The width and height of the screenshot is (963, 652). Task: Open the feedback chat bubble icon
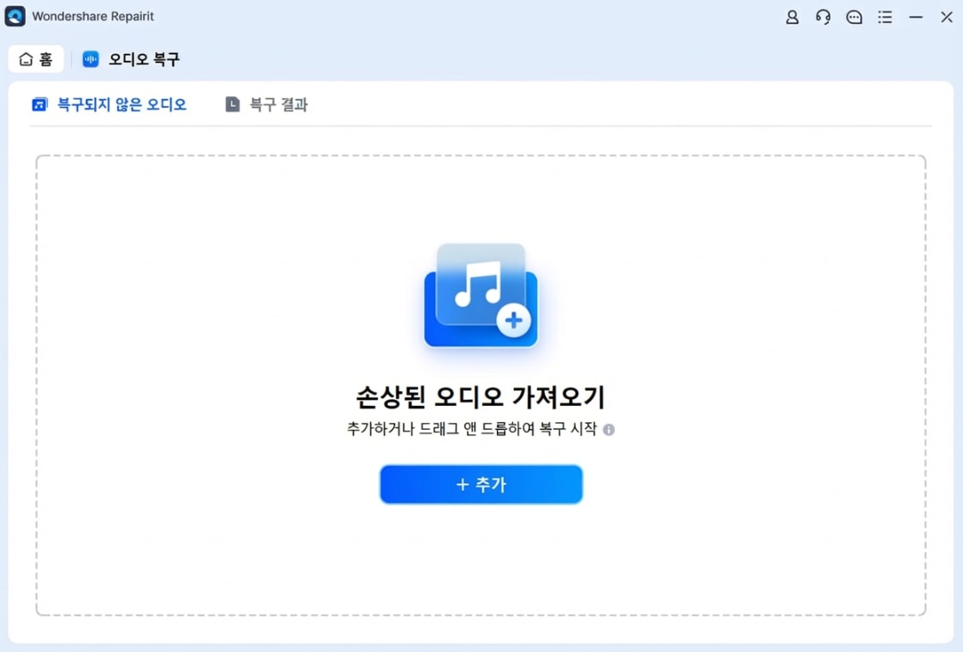[854, 16]
